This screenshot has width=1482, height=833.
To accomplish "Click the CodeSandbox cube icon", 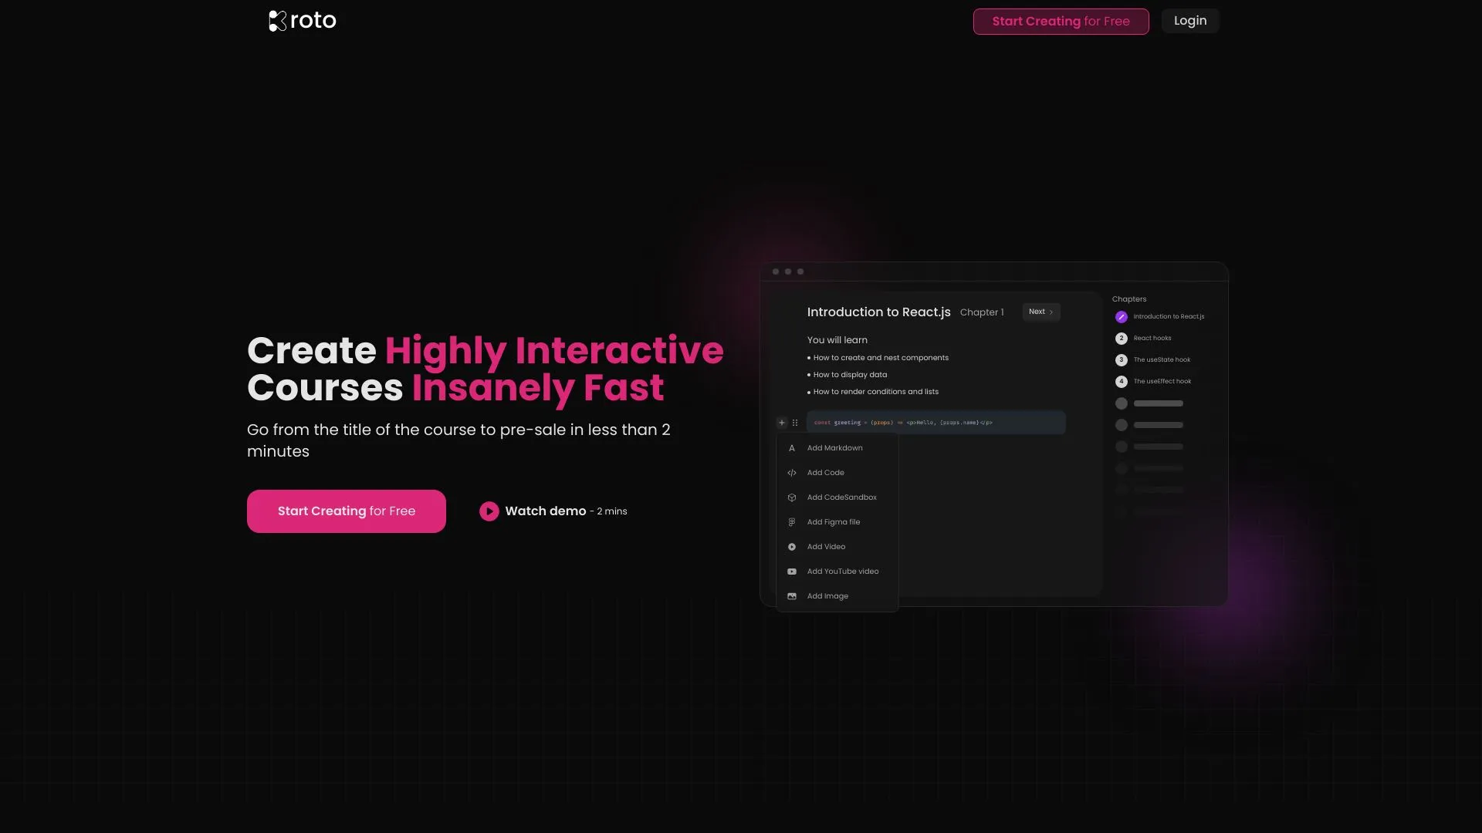I will point(792,497).
